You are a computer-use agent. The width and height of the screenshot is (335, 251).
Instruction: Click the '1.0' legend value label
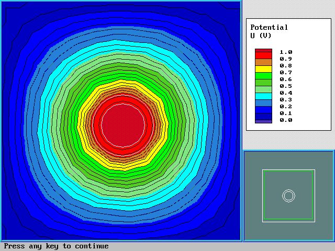286,52
